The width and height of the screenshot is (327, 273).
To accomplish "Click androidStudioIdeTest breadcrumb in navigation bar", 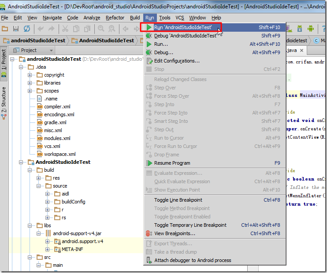I will 34,41.
